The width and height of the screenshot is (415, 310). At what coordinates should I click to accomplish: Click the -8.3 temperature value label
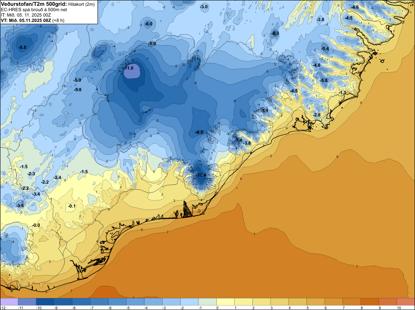(275, 33)
